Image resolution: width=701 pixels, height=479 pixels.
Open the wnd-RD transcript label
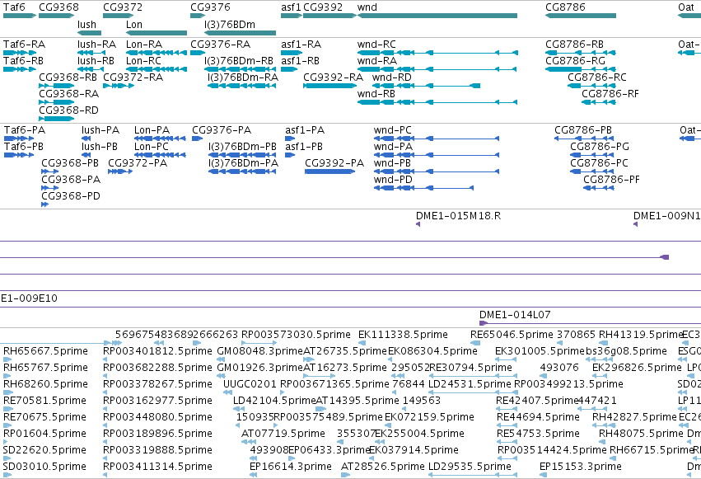(x=391, y=77)
